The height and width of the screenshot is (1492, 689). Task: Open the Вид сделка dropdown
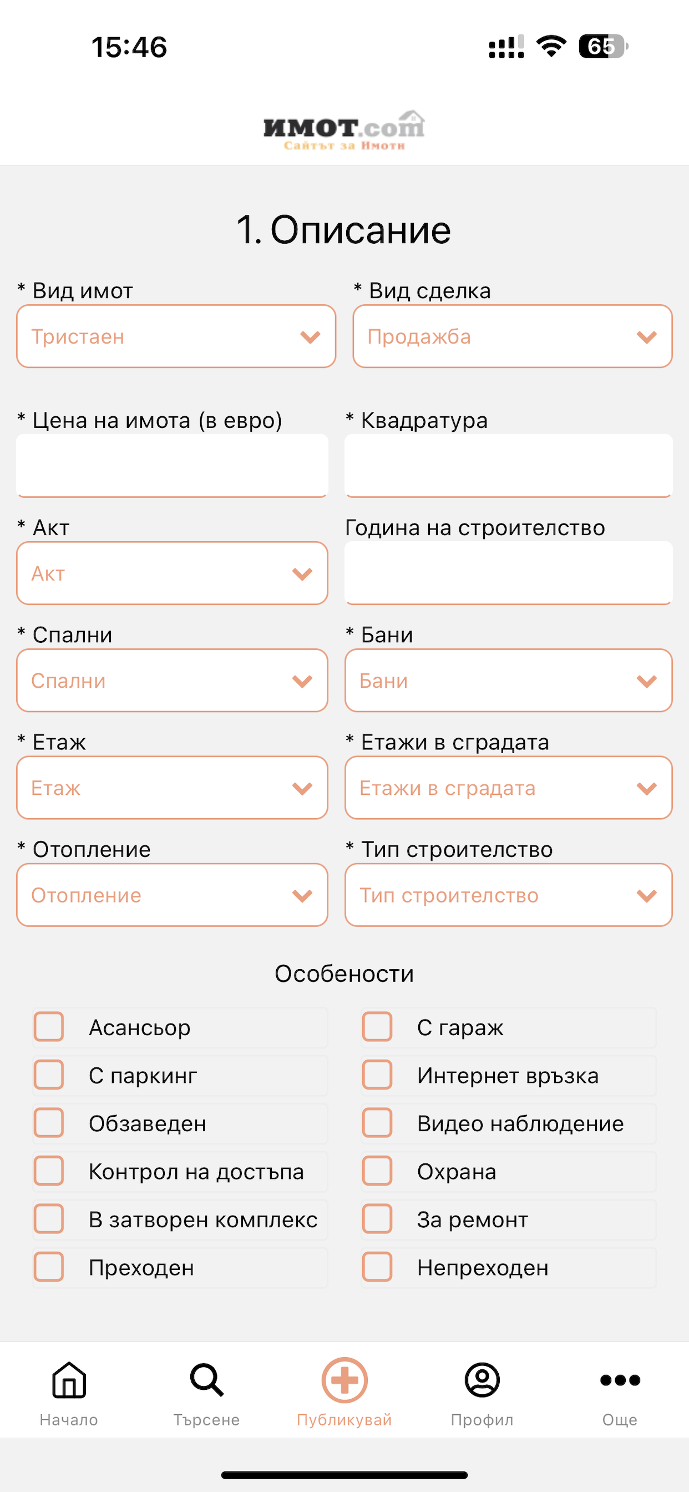click(x=513, y=336)
